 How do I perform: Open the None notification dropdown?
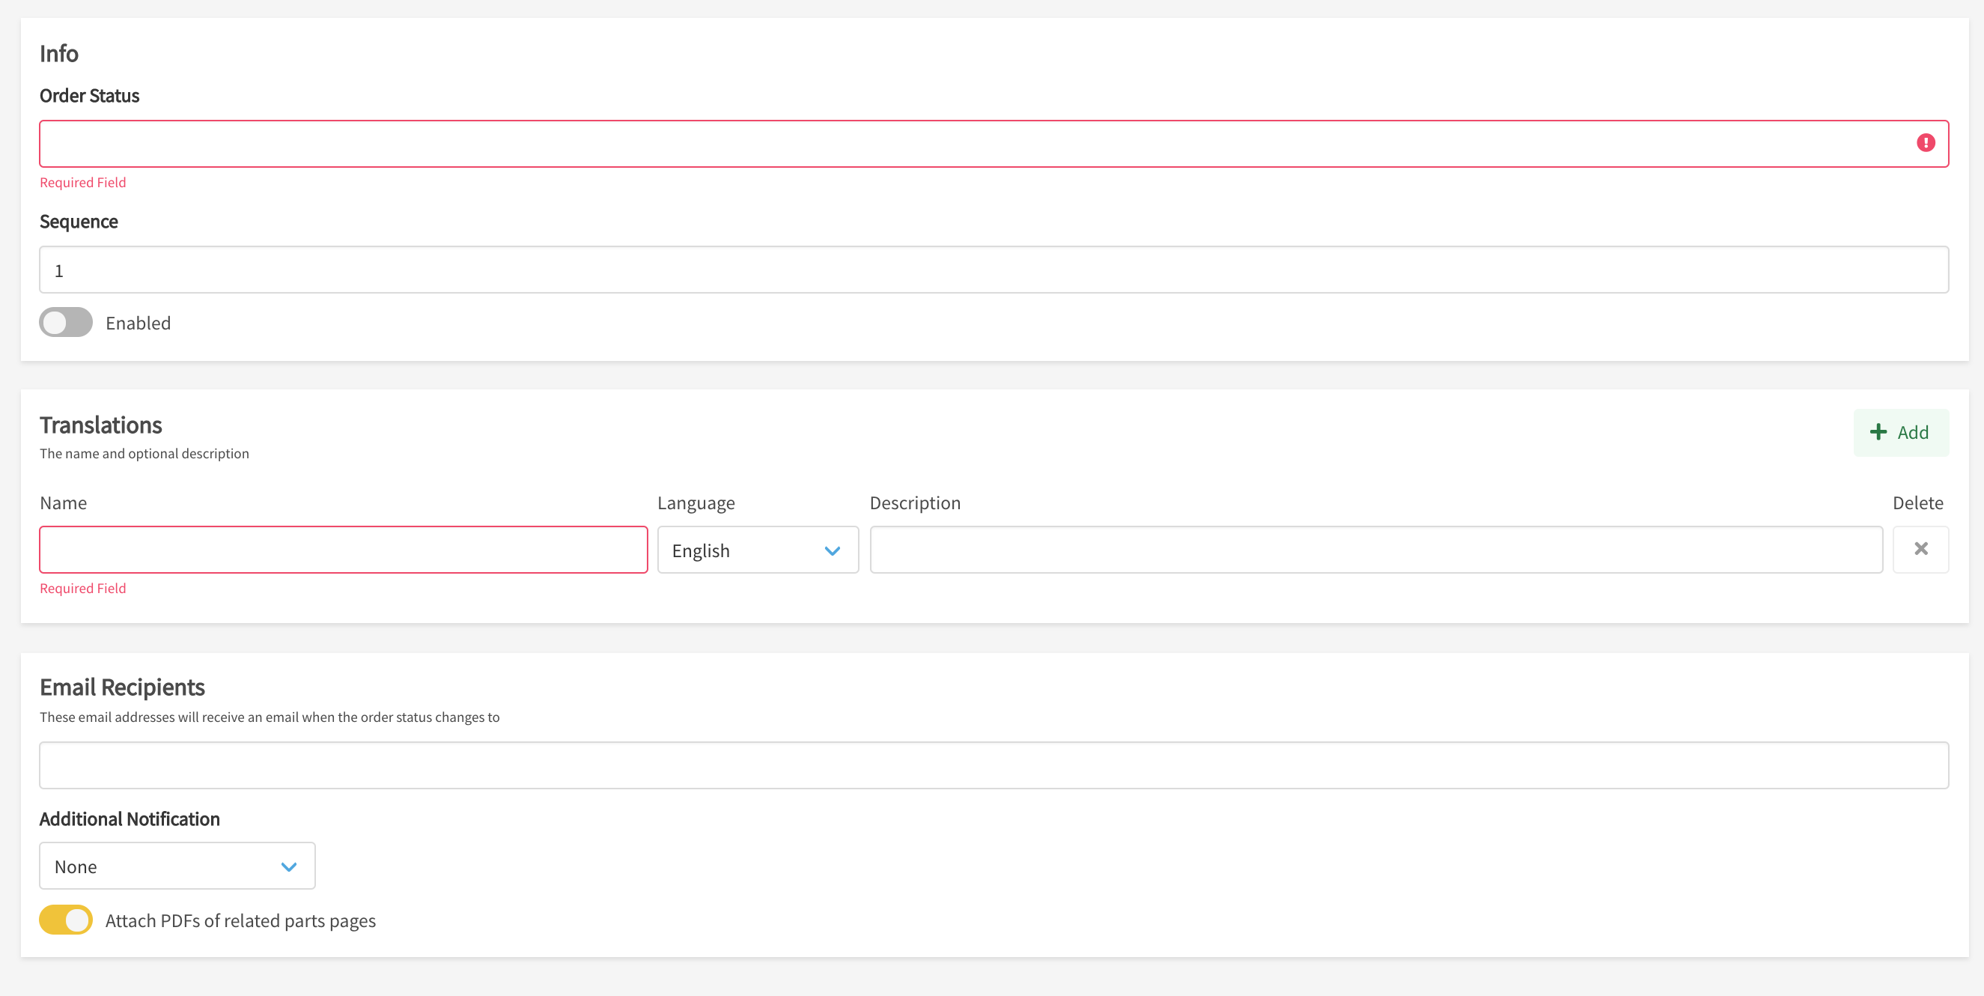pos(162,866)
